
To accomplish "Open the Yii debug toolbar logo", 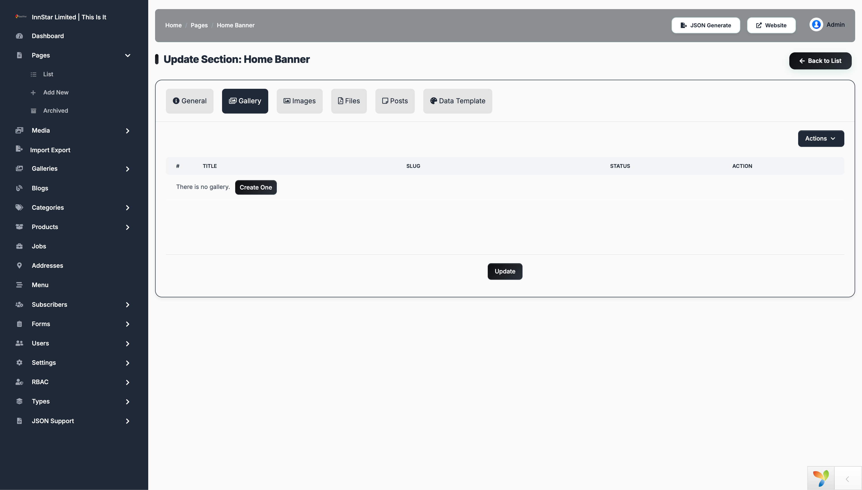I will (821, 478).
